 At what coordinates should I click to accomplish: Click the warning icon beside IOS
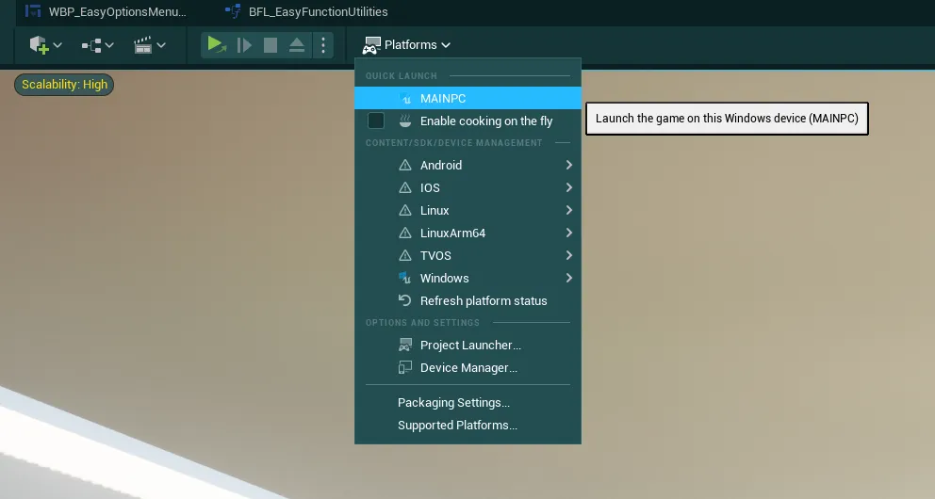tap(405, 187)
